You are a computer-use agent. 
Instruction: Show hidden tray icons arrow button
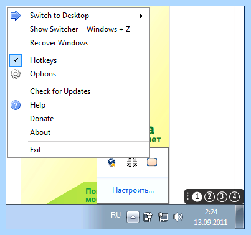click(133, 217)
